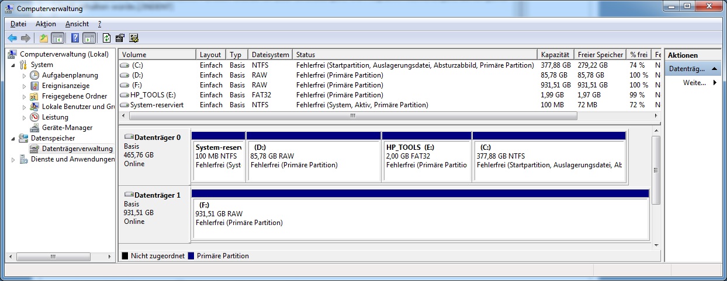Click the Forward arrow toolbar icon
Image resolution: width=727 pixels, height=281 pixels.
(x=25, y=38)
